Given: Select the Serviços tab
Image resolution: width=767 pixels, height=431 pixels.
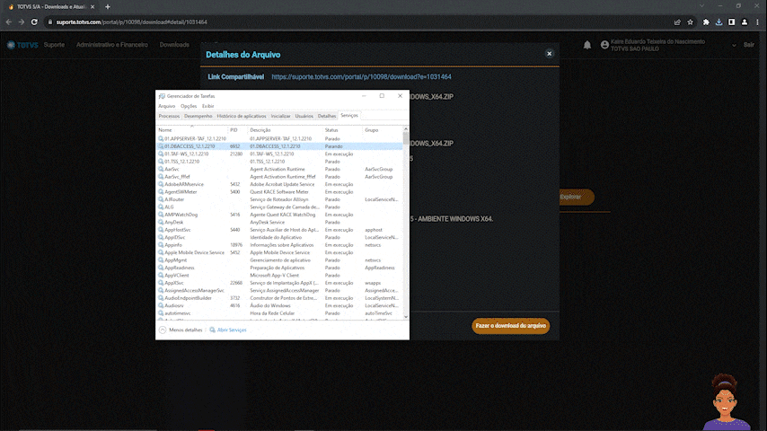Looking at the screenshot, I should [349, 116].
